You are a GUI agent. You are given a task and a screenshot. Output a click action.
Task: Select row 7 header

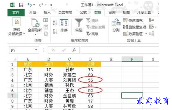(x=12, y=96)
